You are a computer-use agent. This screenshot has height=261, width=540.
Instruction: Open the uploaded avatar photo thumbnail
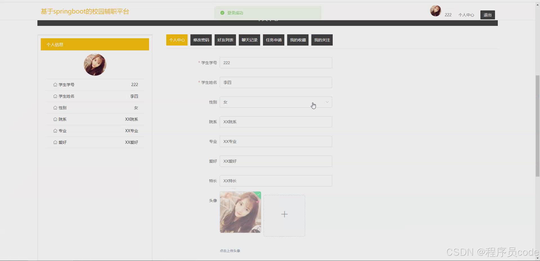[240, 212]
